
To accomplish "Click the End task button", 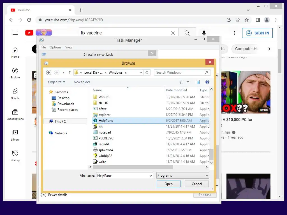I will coord(205,195).
